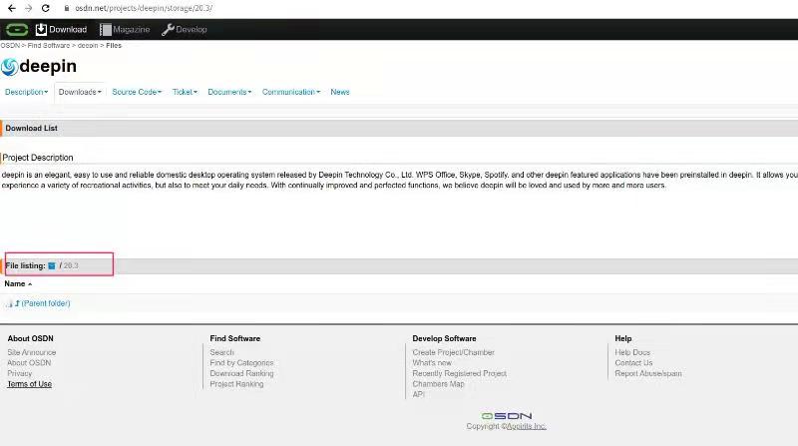Screen dimensions: 798x446
Task: Open What's new footer link
Action: 432,363
